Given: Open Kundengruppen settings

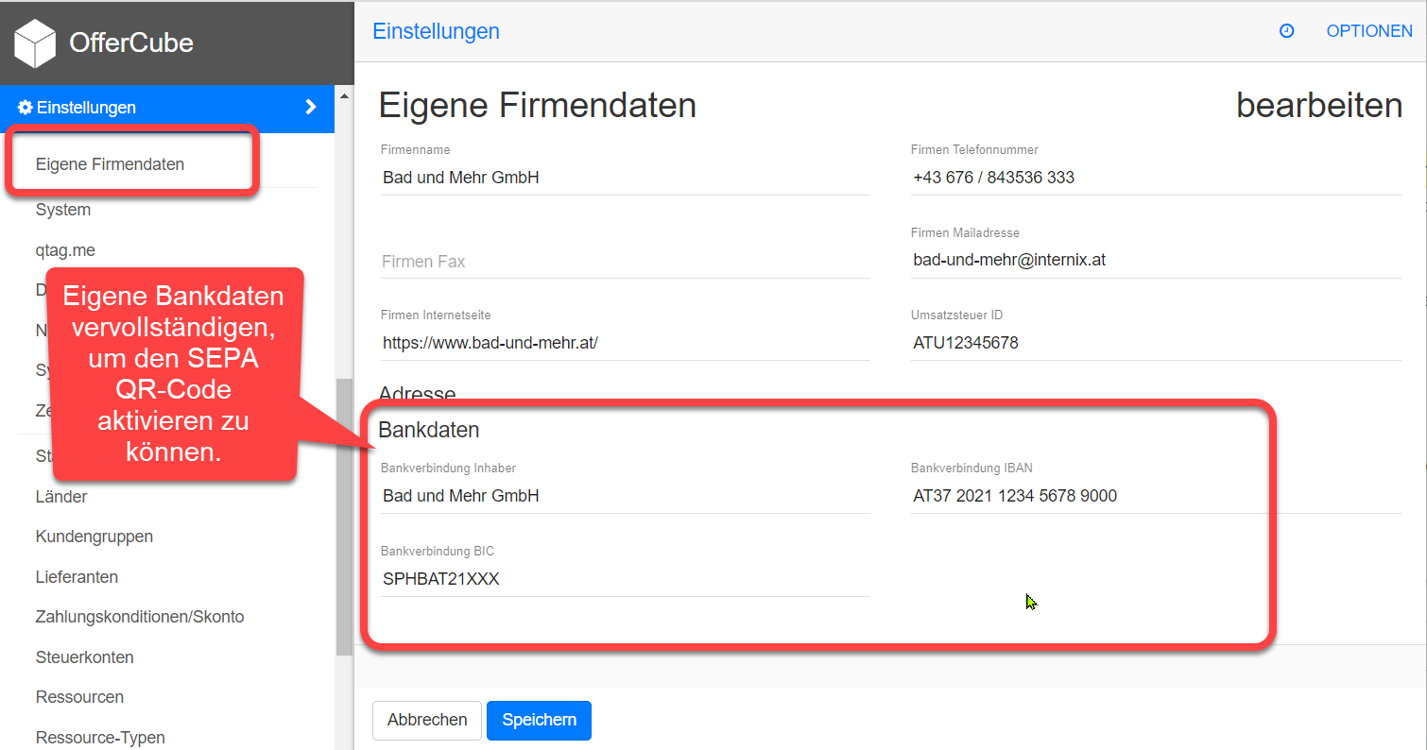Looking at the screenshot, I should (95, 537).
